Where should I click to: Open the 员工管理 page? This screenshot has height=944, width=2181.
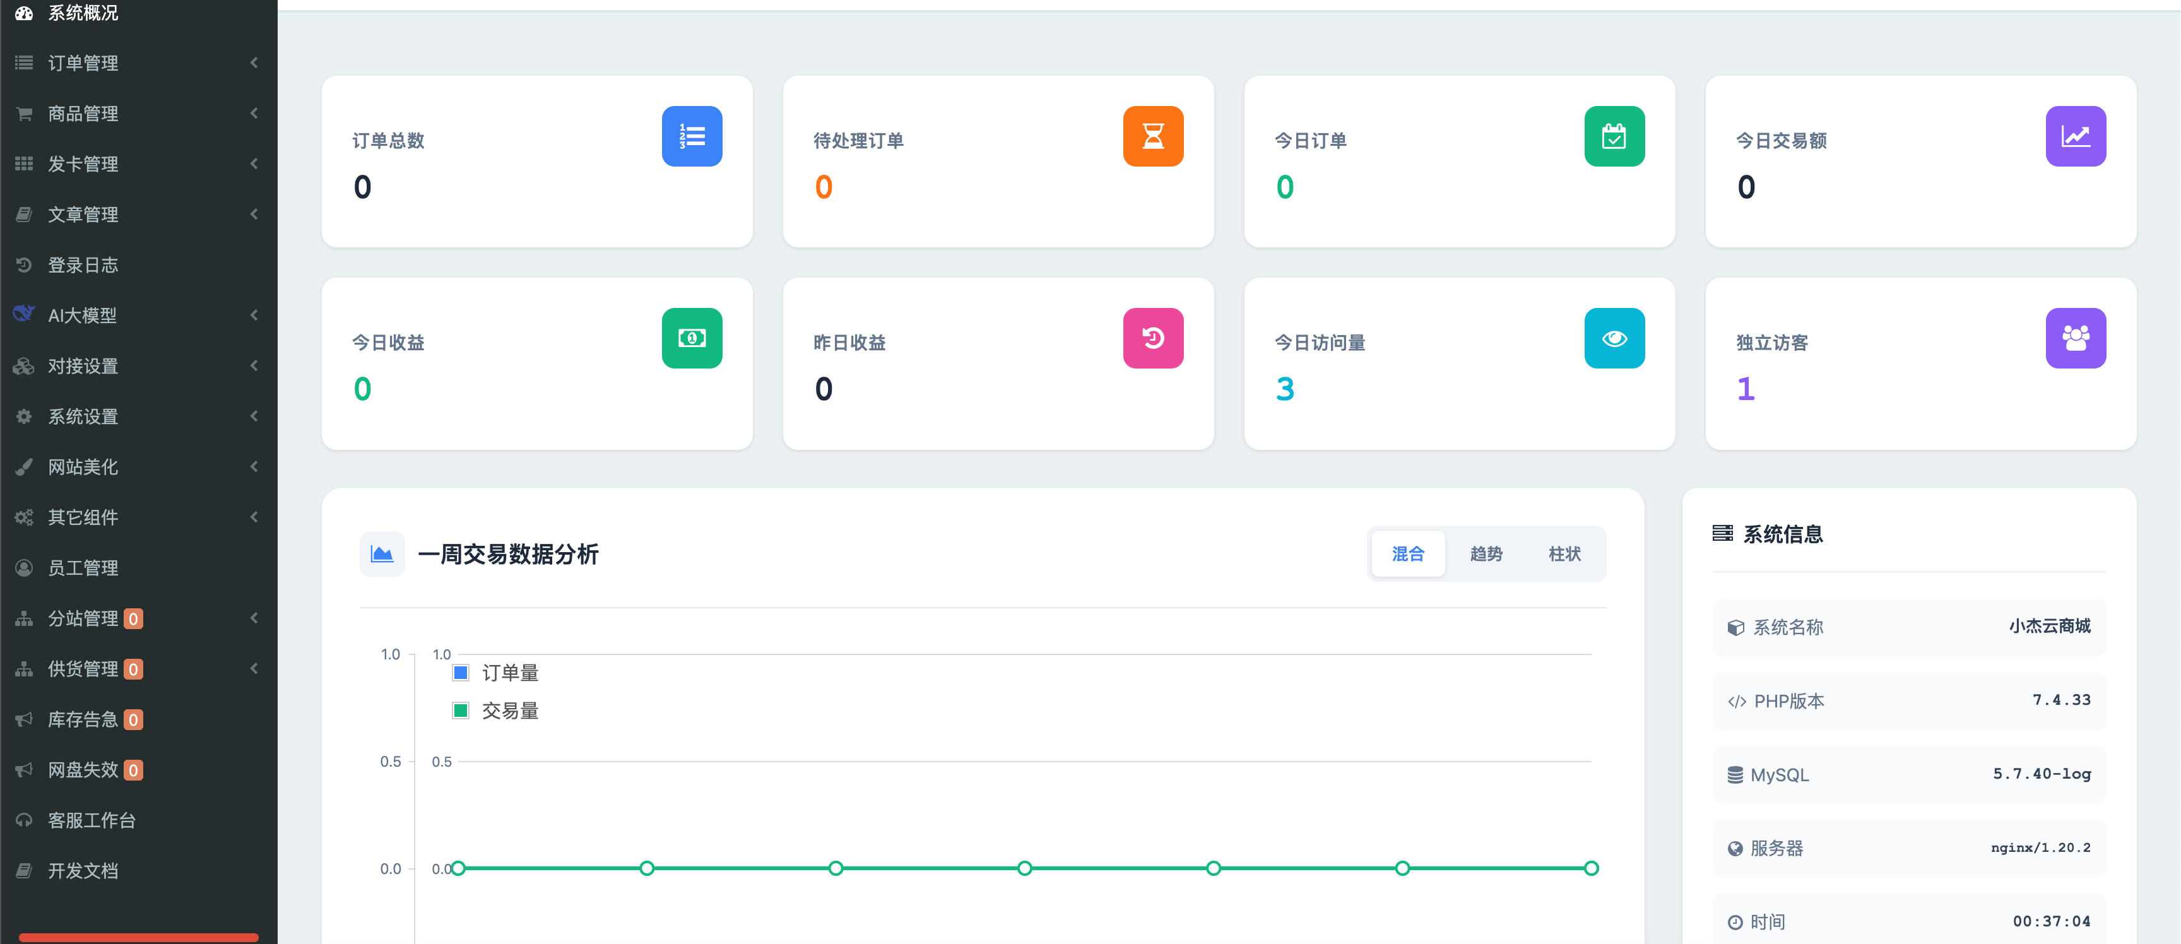[x=139, y=568]
